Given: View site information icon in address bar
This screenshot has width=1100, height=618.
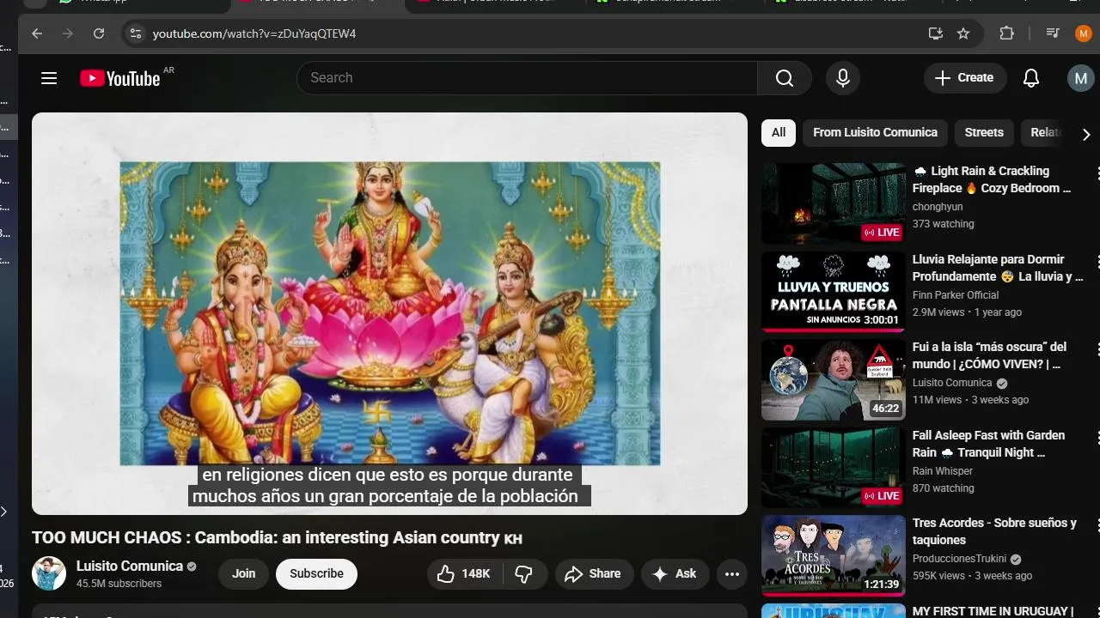Looking at the screenshot, I should point(134,33).
